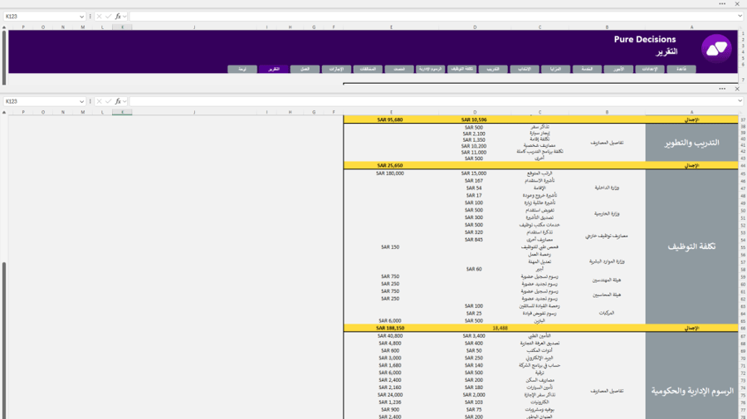Click the enter checkmark icon in lower formula bar
Viewport: 747px width, 419px height.
tap(108, 101)
